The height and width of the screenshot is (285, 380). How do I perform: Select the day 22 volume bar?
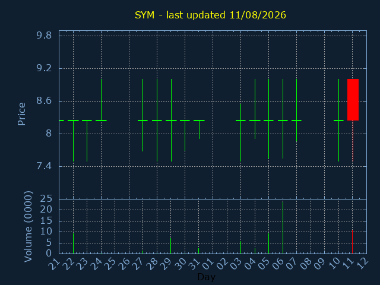[x=74, y=243]
